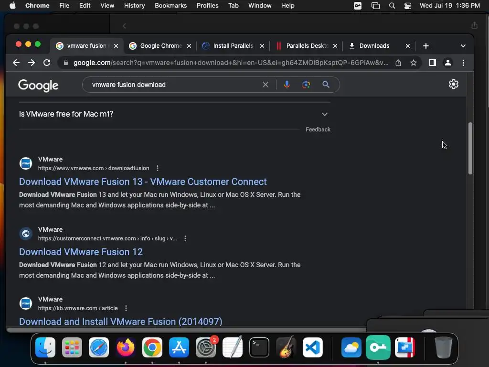Open more options for the downloadfusion result
This screenshot has height=367, width=489.
[x=158, y=168]
